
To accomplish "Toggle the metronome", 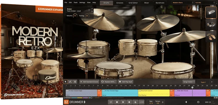I will coord(135,102).
